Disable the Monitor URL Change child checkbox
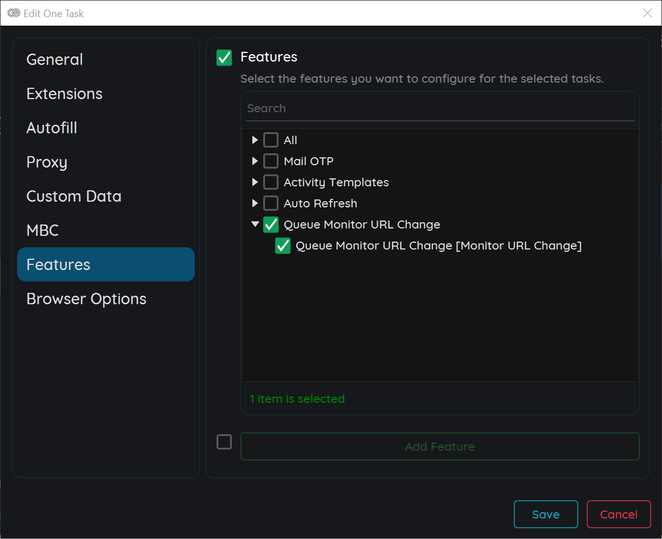662x539 pixels. point(283,246)
